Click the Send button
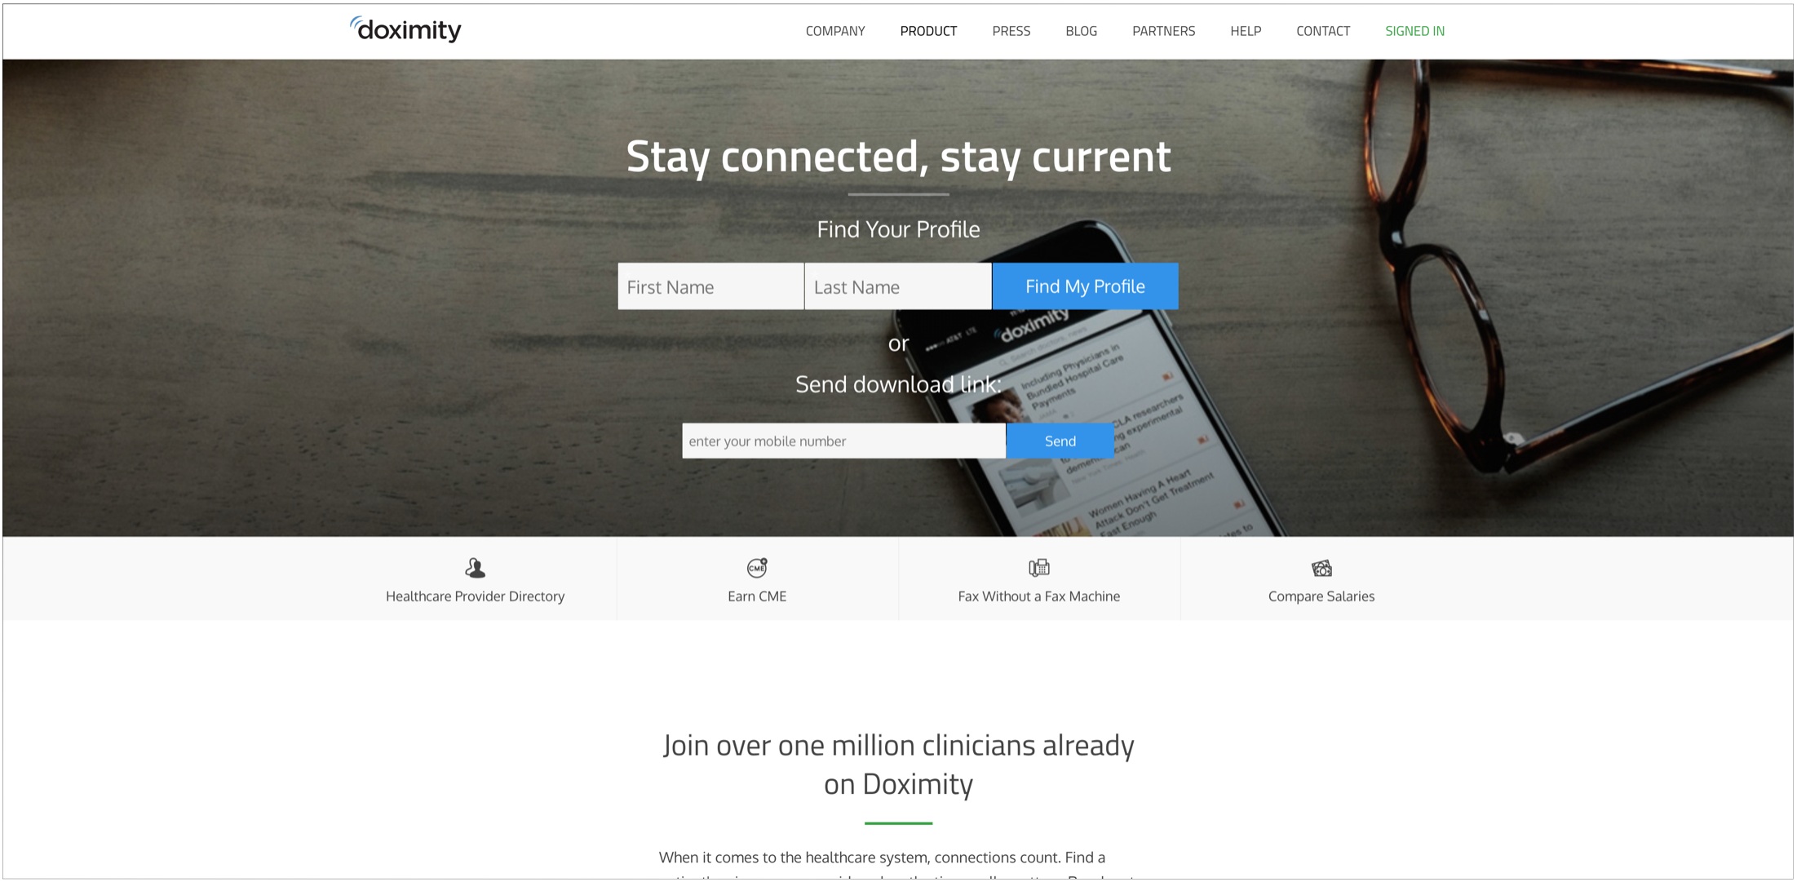Screen dimensions: 1797x882 tap(1060, 441)
